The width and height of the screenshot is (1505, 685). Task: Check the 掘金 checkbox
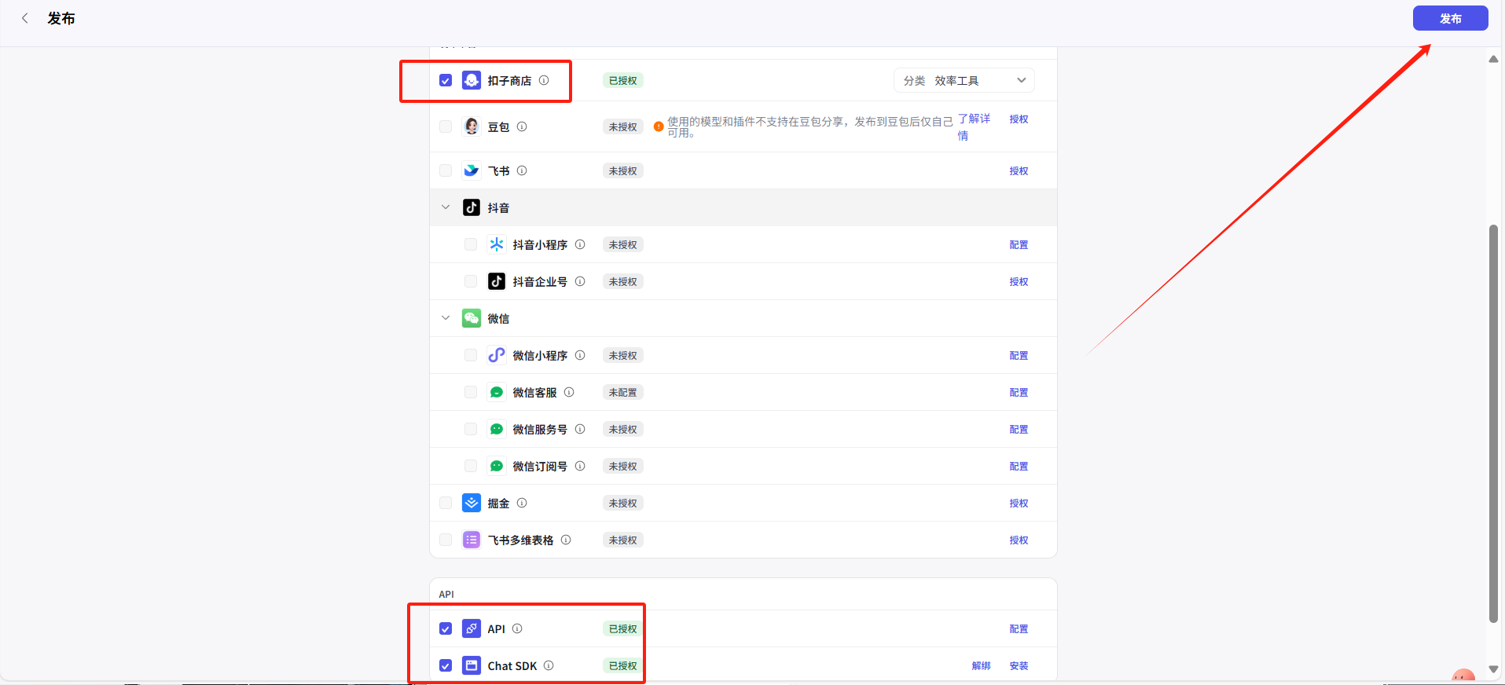[x=446, y=503]
